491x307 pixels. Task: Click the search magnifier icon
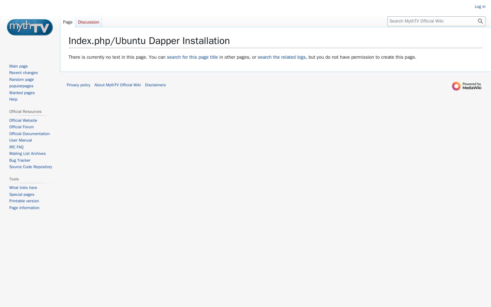coord(480,21)
